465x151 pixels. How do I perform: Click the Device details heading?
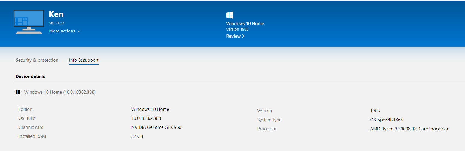click(x=30, y=76)
